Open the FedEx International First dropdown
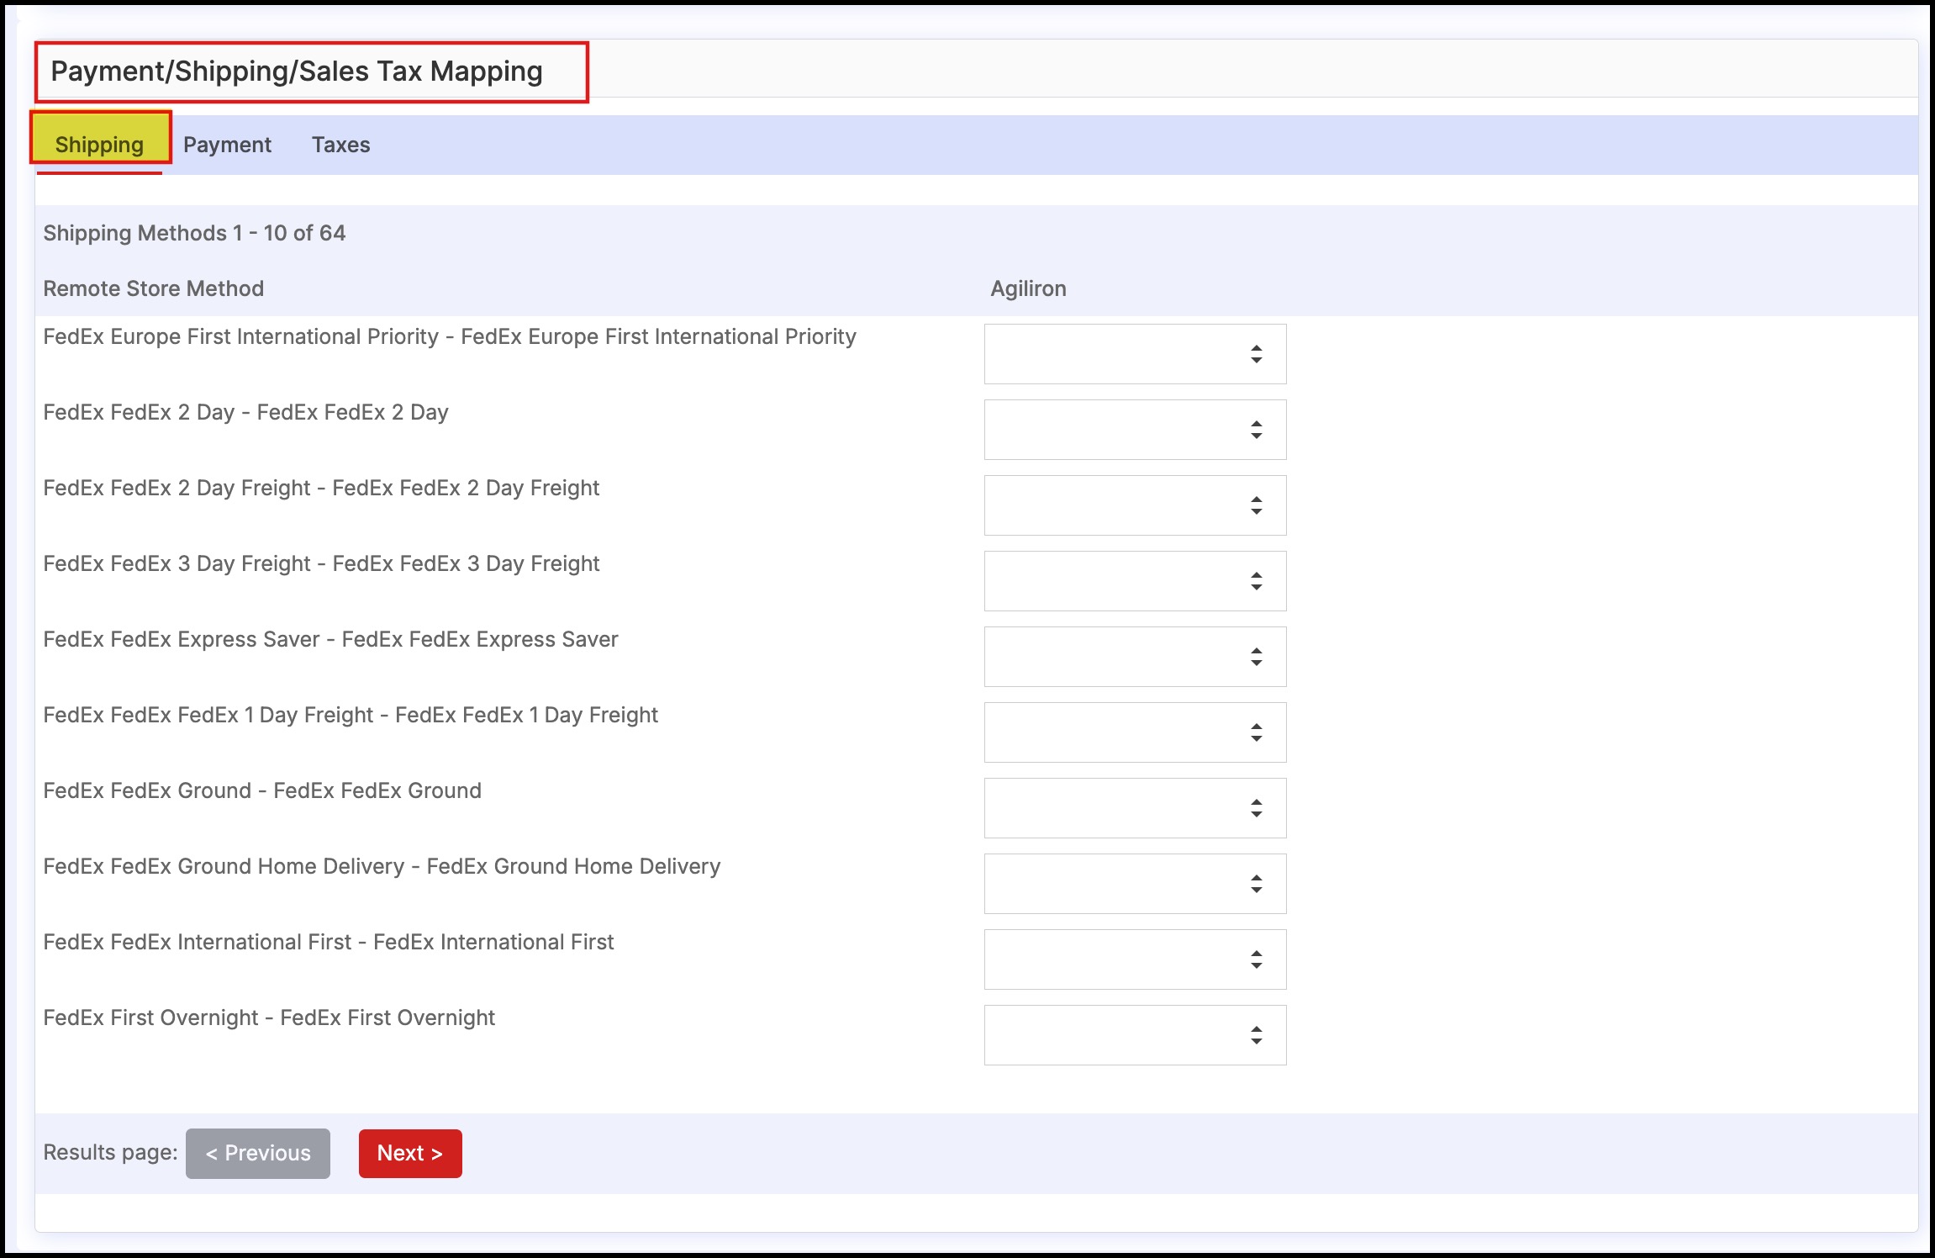 [x=1135, y=959]
